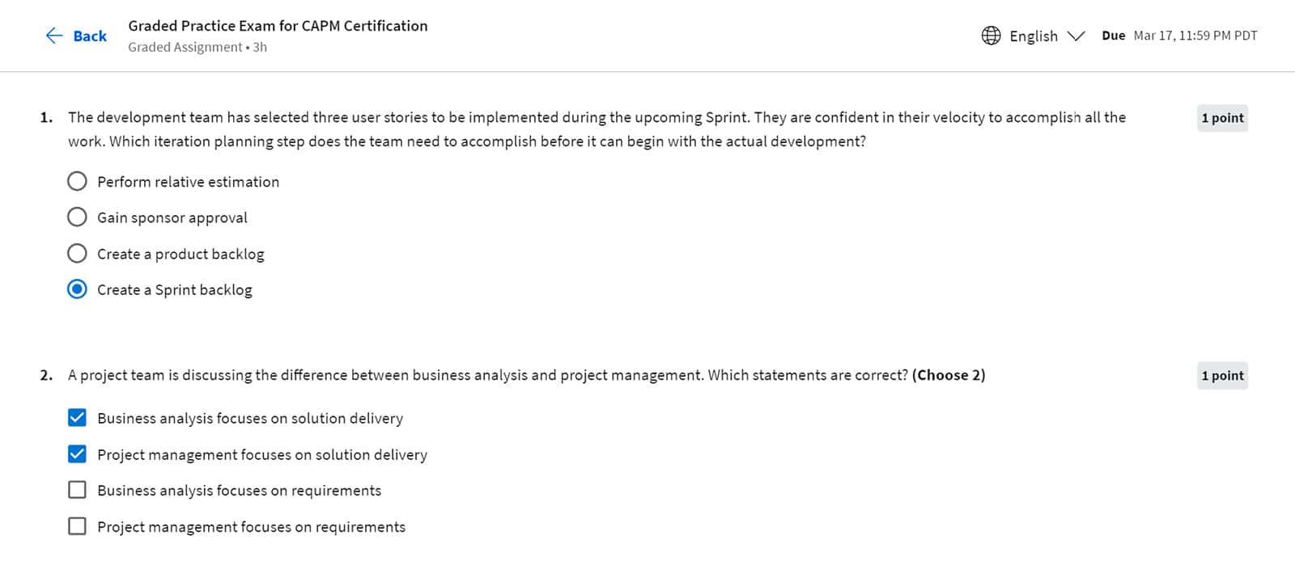Choose 'Create a product backlog' answer
Image resolution: width=1295 pixels, height=565 pixels.
[77, 253]
